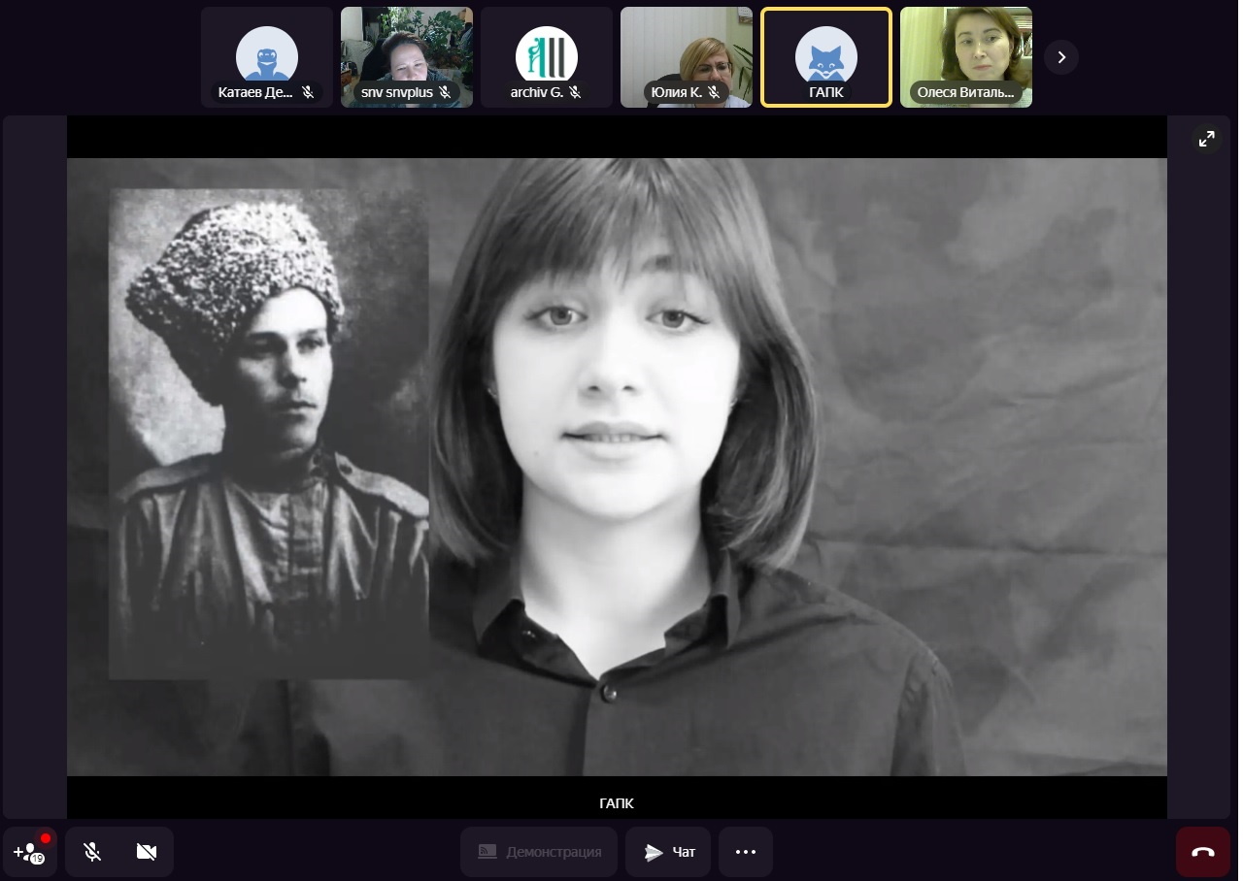This screenshot has width=1243, height=881.
Task: Select Олеся Виталь... participant video tile
Action: (965, 49)
